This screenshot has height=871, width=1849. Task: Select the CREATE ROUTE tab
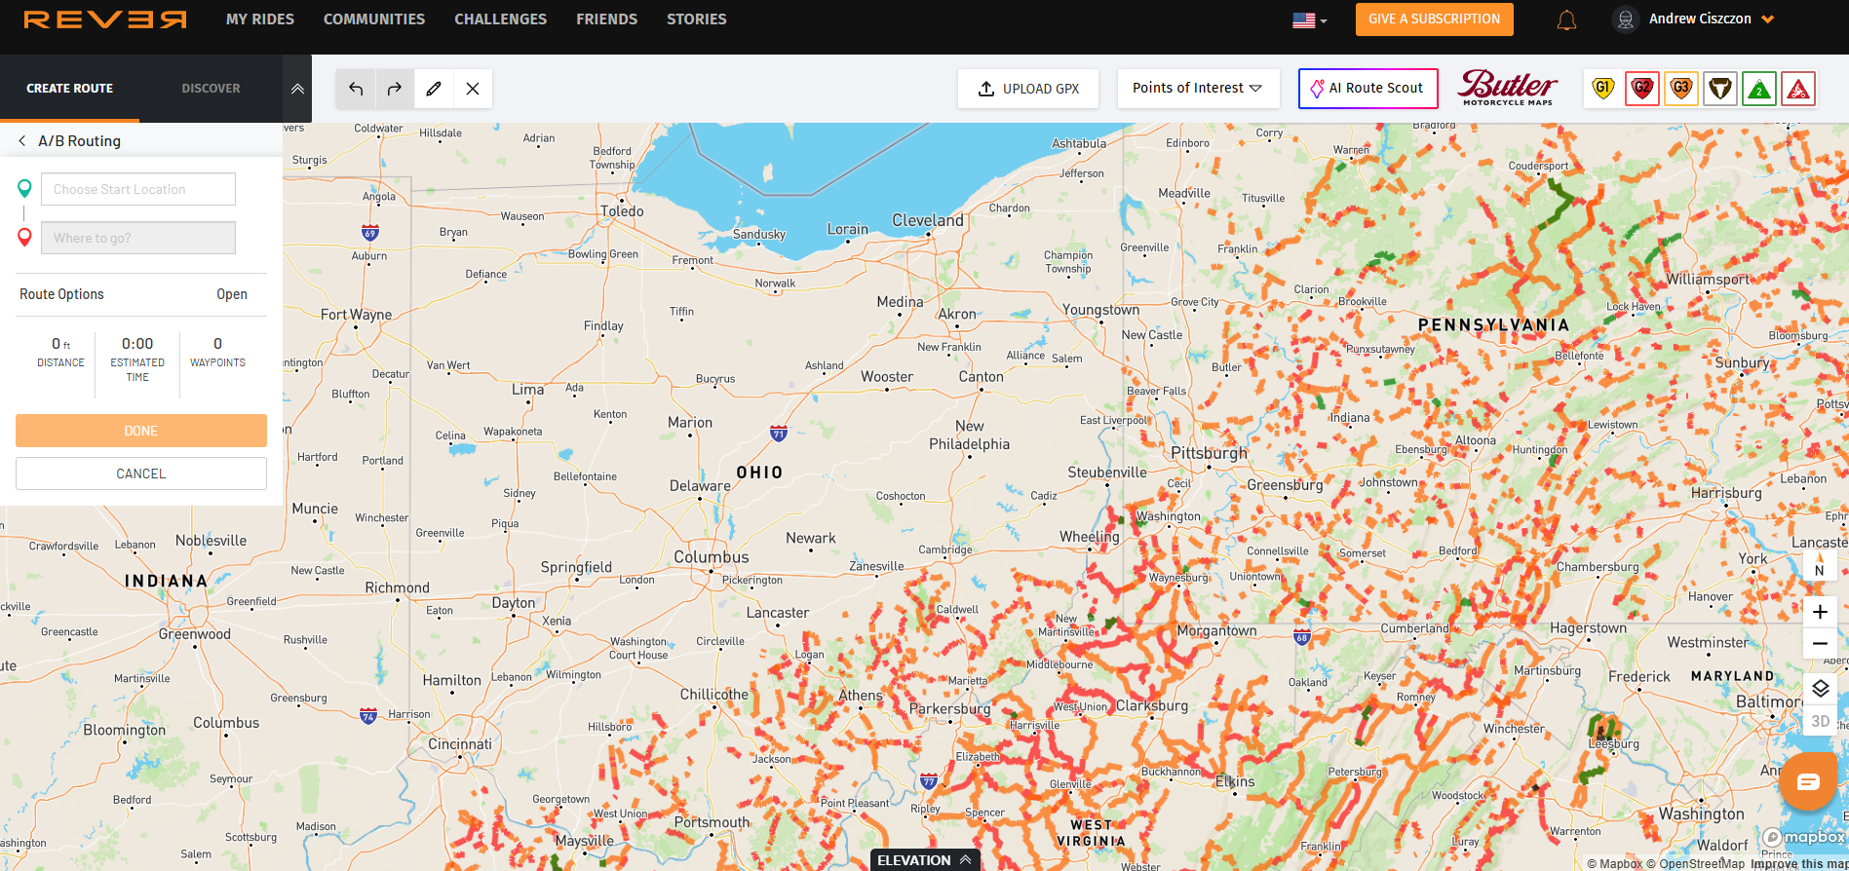(70, 89)
